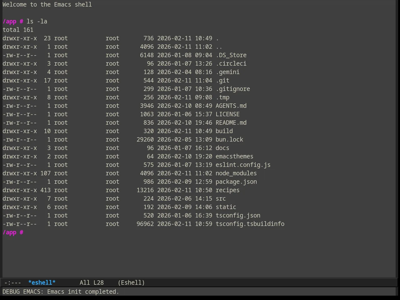Select the .gemini directory name
This screenshot has width=400, height=300.
227,72
